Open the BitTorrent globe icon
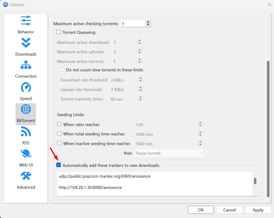Screen dimensions: 274x218 coord(25,109)
